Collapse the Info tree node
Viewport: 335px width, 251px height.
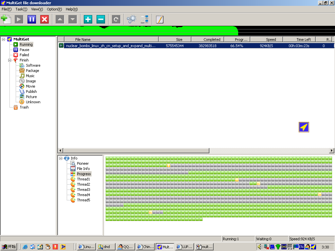coord(61,158)
